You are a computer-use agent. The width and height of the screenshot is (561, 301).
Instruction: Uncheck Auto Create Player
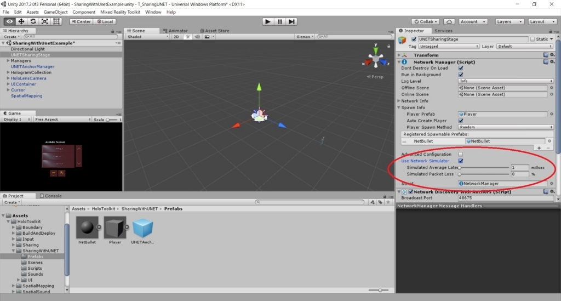(x=461, y=121)
